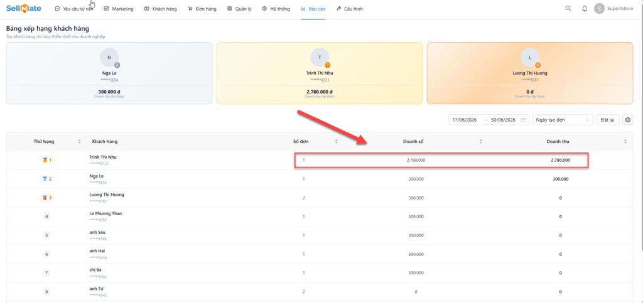Viewport: 643px width, 303px height.
Task: Sort by Doanh số column arrows
Action: click(480, 142)
